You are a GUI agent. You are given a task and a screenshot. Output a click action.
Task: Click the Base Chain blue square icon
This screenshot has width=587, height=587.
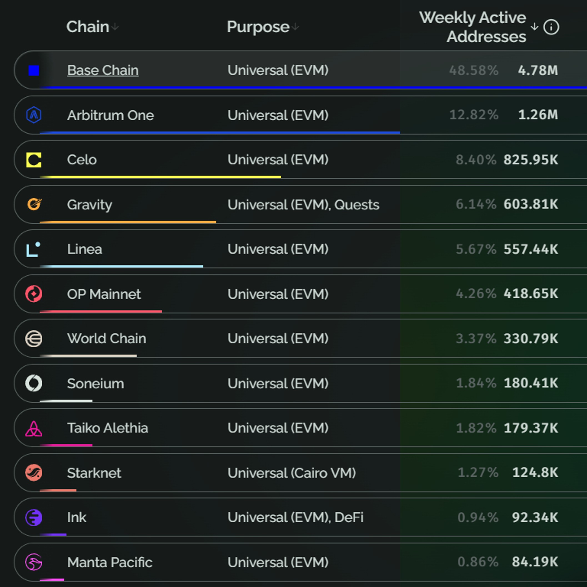[x=34, y=71]
